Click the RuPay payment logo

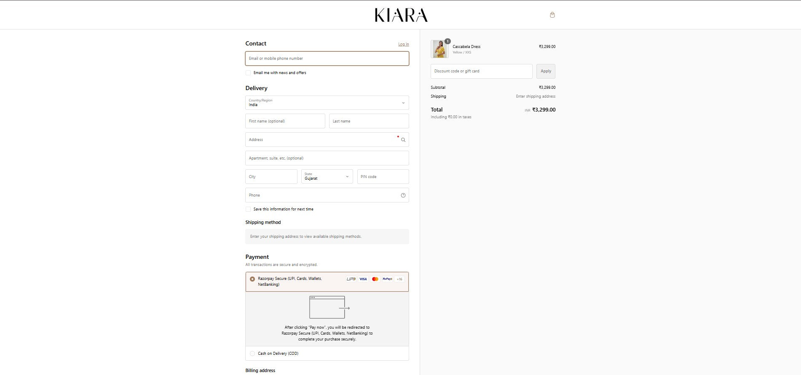point(387,279)
